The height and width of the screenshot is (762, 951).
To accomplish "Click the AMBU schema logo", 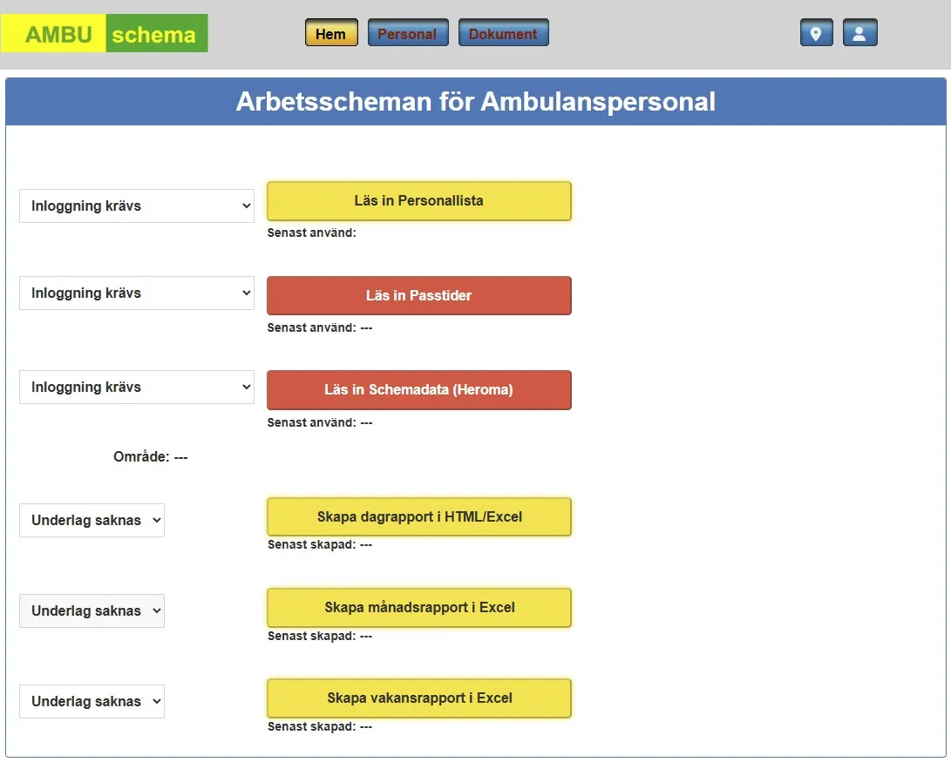I will 105,34.
